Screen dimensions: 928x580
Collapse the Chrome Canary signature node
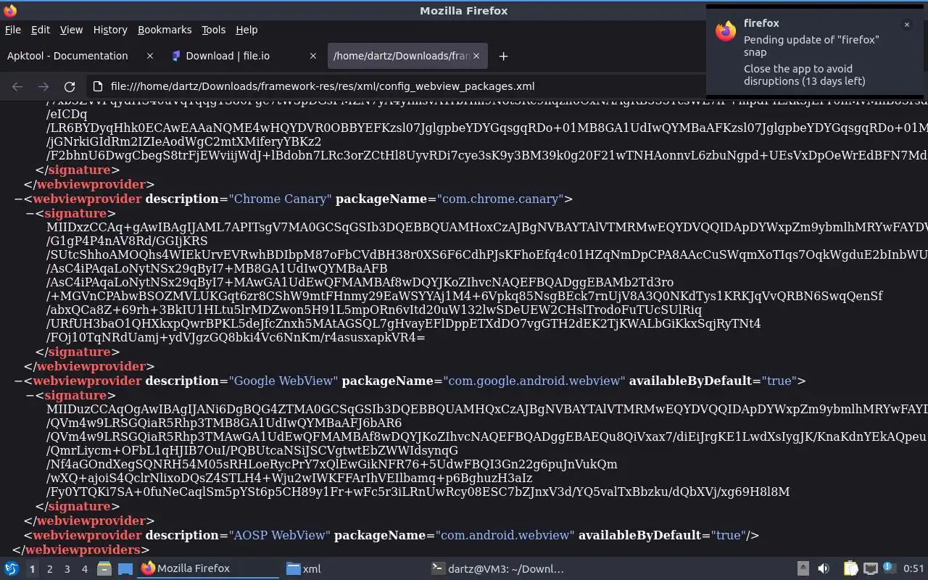30,213
